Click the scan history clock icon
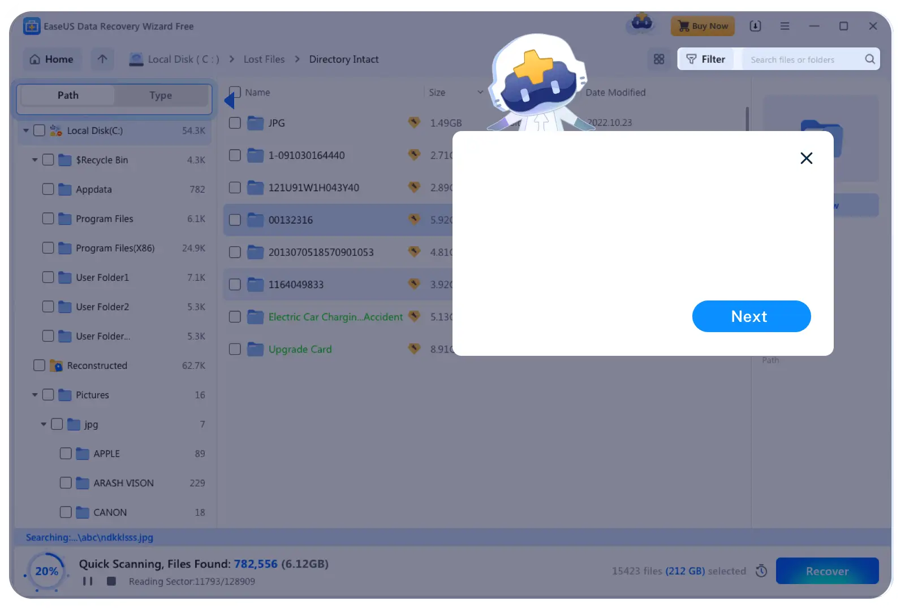 pos(761,571)
